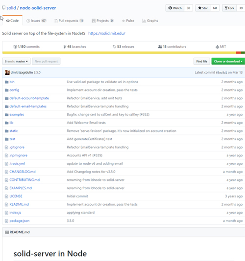Click dmitrizagidulin's avatar thumbnail
245x261 pixels.
[x=7, y=72]
